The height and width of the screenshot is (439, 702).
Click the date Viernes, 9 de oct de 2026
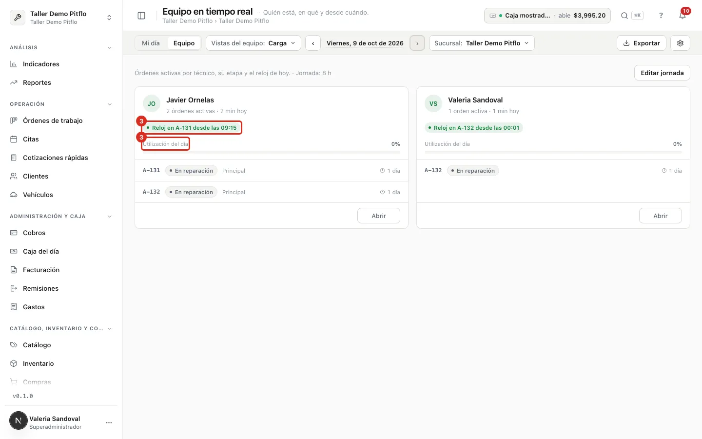pos(365,43)
